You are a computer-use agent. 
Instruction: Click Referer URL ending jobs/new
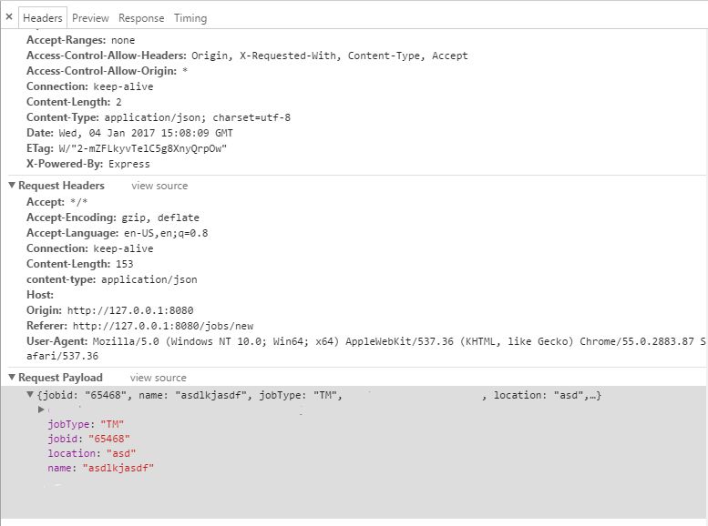pos(163,326)
